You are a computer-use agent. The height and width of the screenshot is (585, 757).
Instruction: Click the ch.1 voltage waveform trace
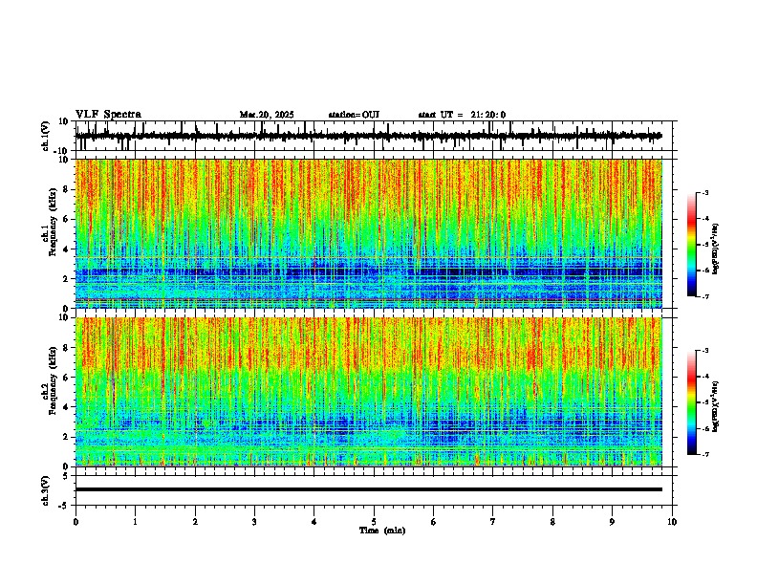pos(369,136)
